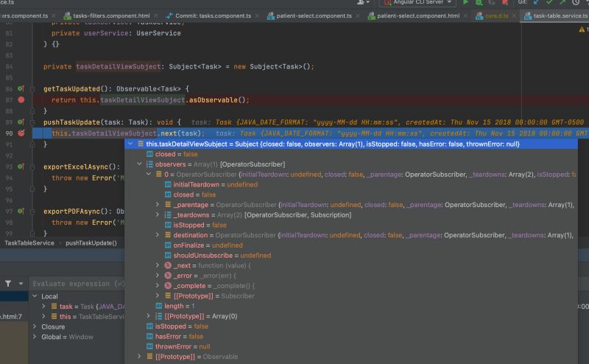589x364 pixels.
Task: Collapse the this.taskDetailViewSubject root node
Action: (x=130, y=144)
